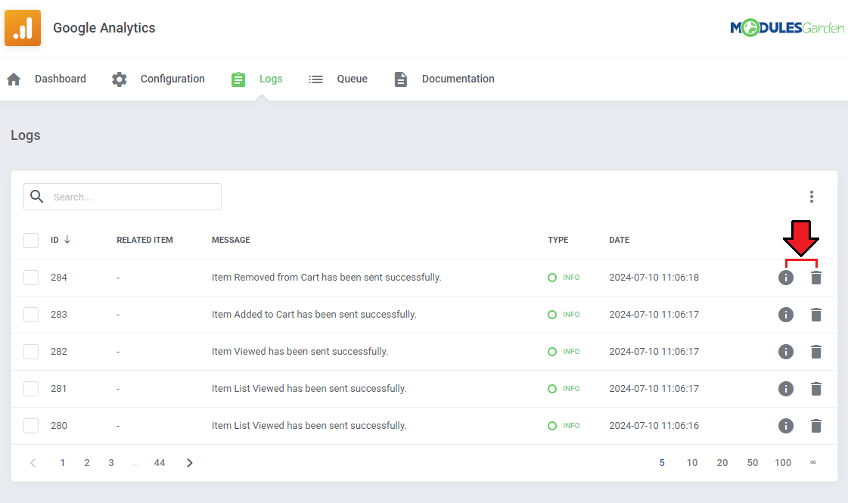Check the box for log 280
The image size is (848, 503).
pos(31,426)
